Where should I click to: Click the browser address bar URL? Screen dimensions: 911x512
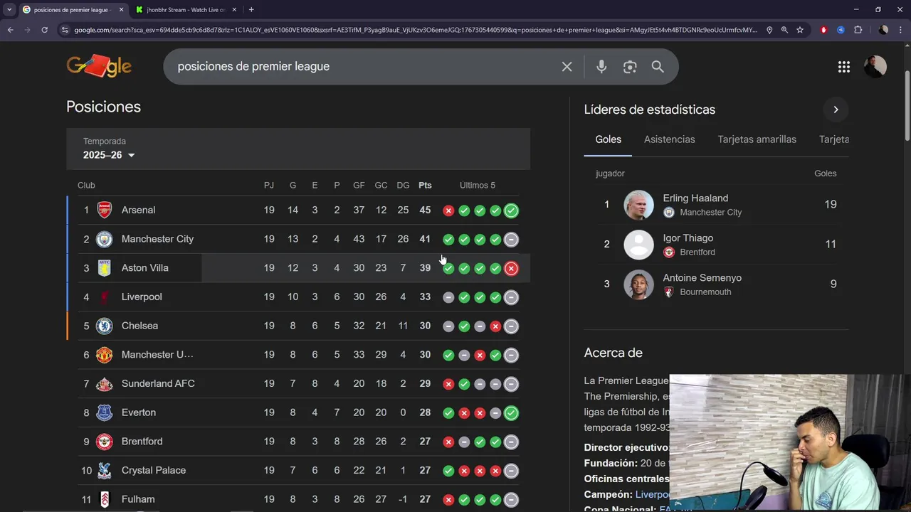(416, 30)
